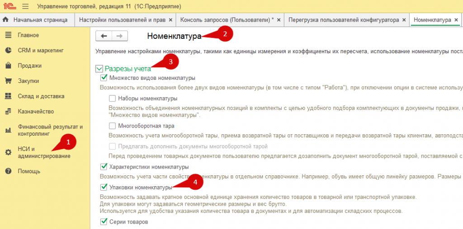
Task: Toggle Серии товаров checkbox
Action: [104, 221]
